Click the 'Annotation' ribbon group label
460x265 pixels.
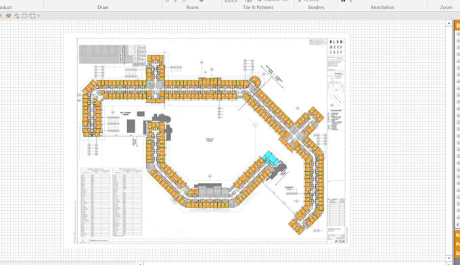click(382, 7)
